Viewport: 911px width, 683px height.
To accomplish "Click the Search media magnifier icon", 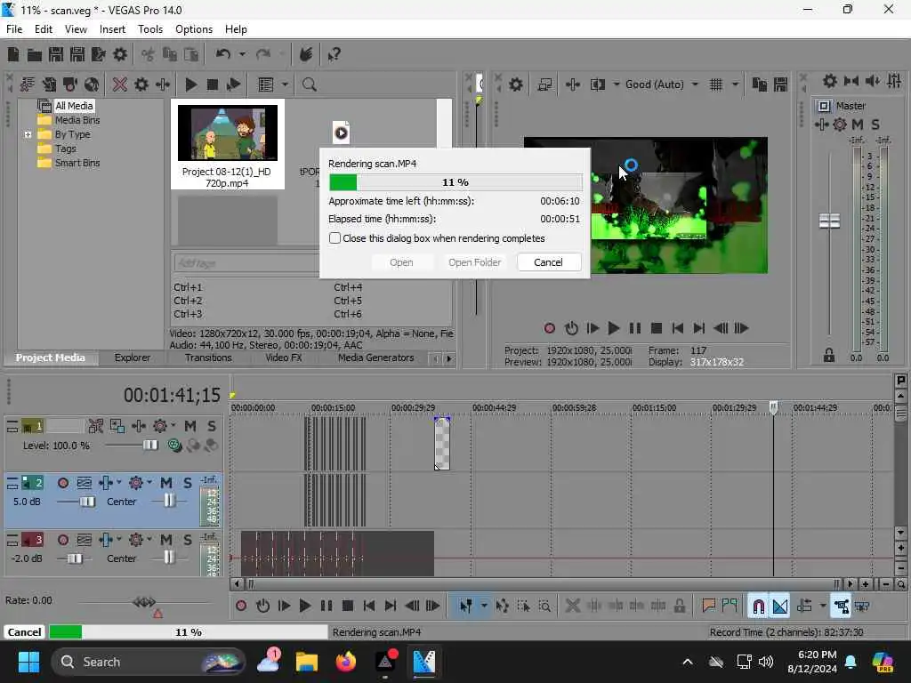I will point(309,84).
